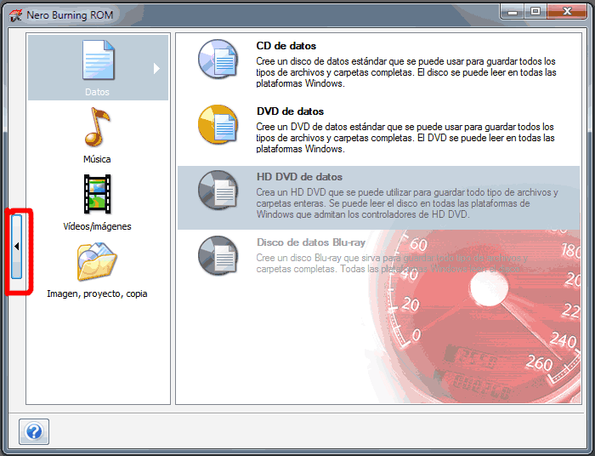Viewport: 595px width, 456px height.
Task: Maximize the Nero Burning ROM window
Action: point(535,12)
